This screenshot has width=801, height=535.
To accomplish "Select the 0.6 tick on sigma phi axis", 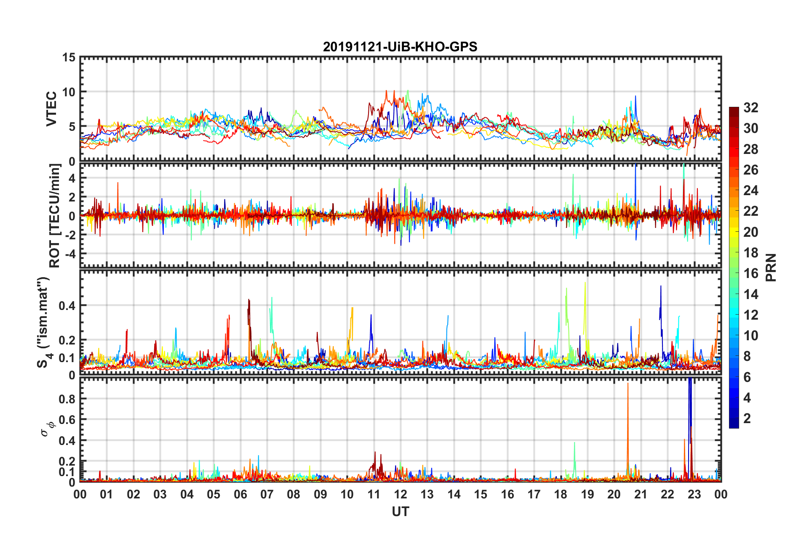I will click(67, 420).
